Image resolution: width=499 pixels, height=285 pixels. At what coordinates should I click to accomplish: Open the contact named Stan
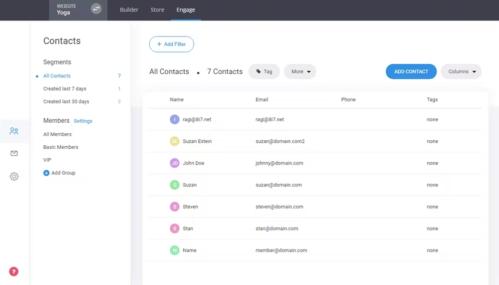[x=188, y=228]
